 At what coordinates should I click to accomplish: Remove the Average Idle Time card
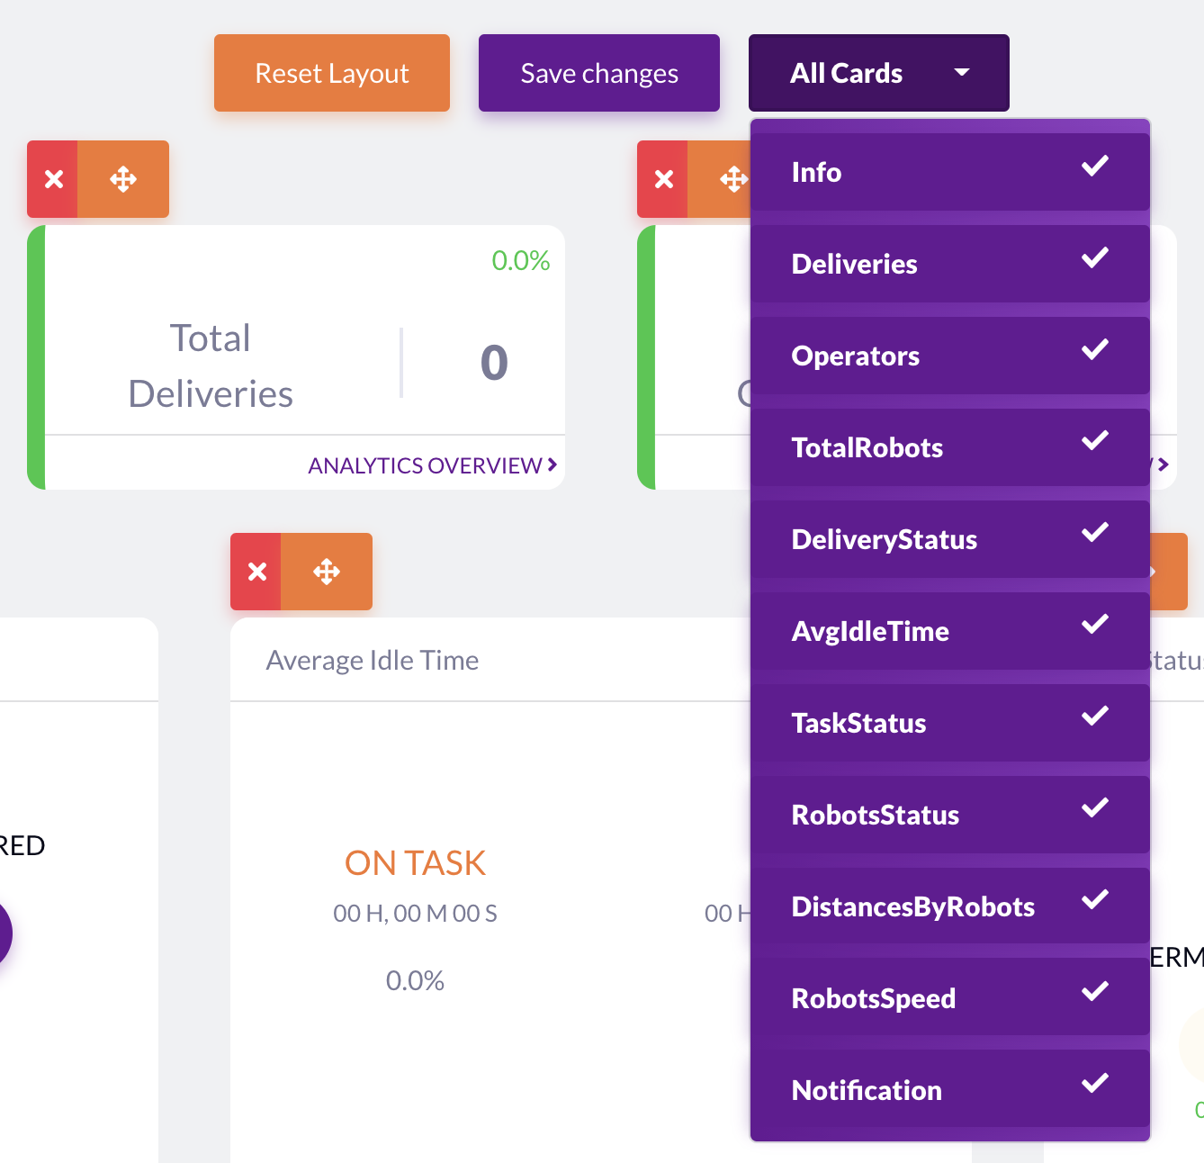point(256,571)
